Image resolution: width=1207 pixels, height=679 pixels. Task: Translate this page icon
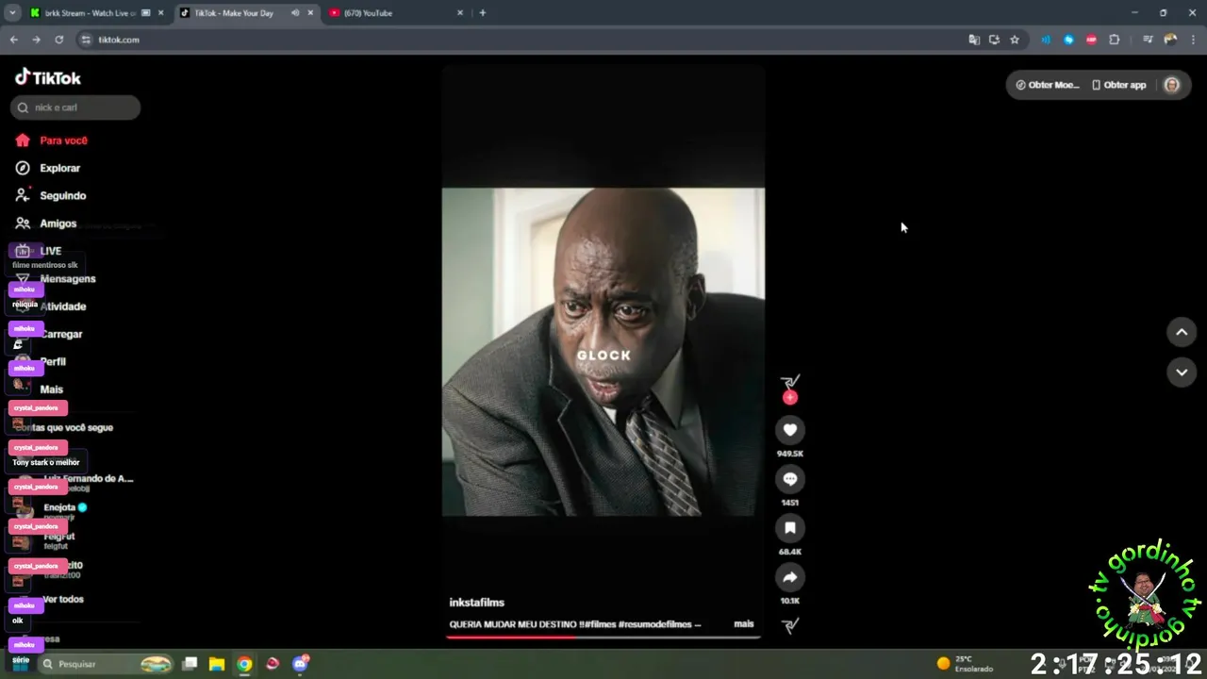[x=974, y=40]
